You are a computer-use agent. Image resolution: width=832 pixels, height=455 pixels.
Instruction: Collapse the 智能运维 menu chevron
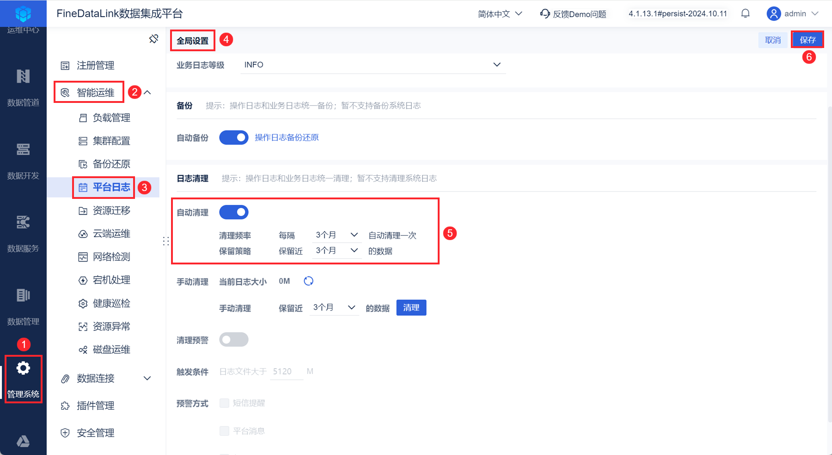[147, 92]
